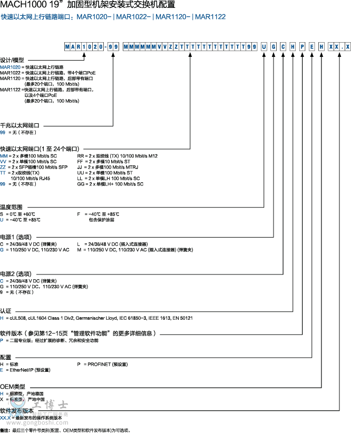The image size is (351, 433).
Task: Click the row "E = EtherNet/IP (预设置)"
Action: (25, 370)
